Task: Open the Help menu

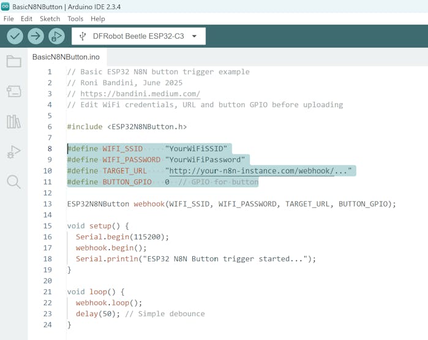Action: (98, 18)
